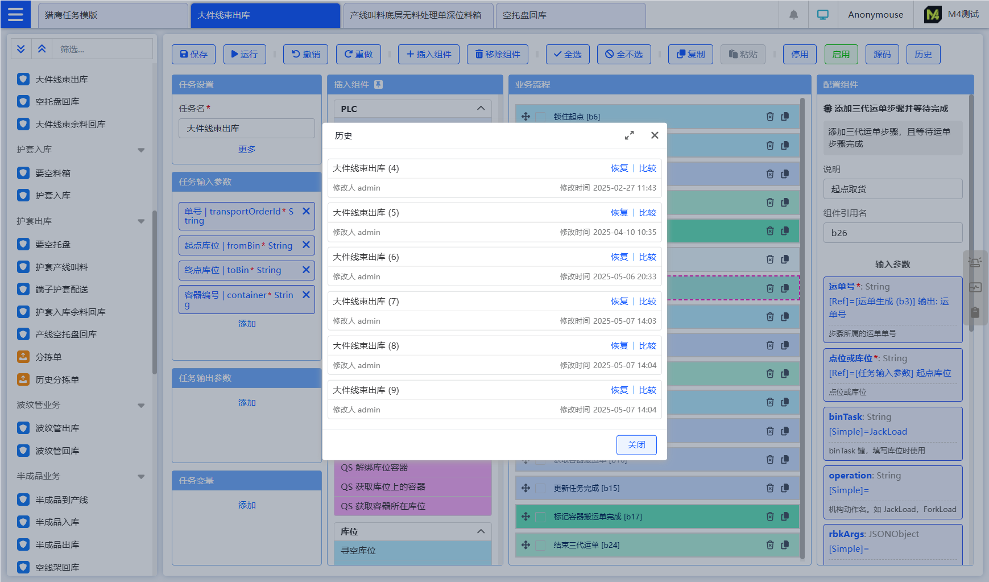Click the hamburger menu icon
Screen dimensions: 989x582
coord(15,14)
